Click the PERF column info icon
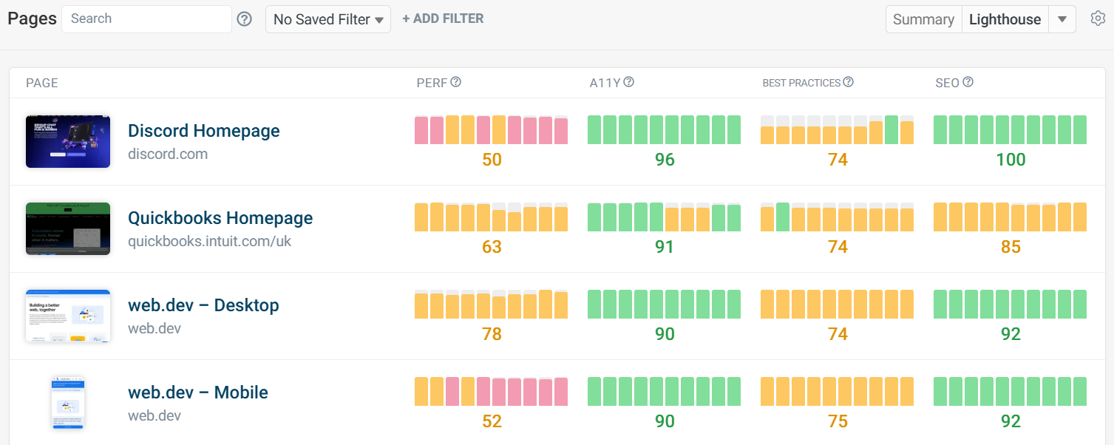1114x445 pixels. (x=456, y=82)
